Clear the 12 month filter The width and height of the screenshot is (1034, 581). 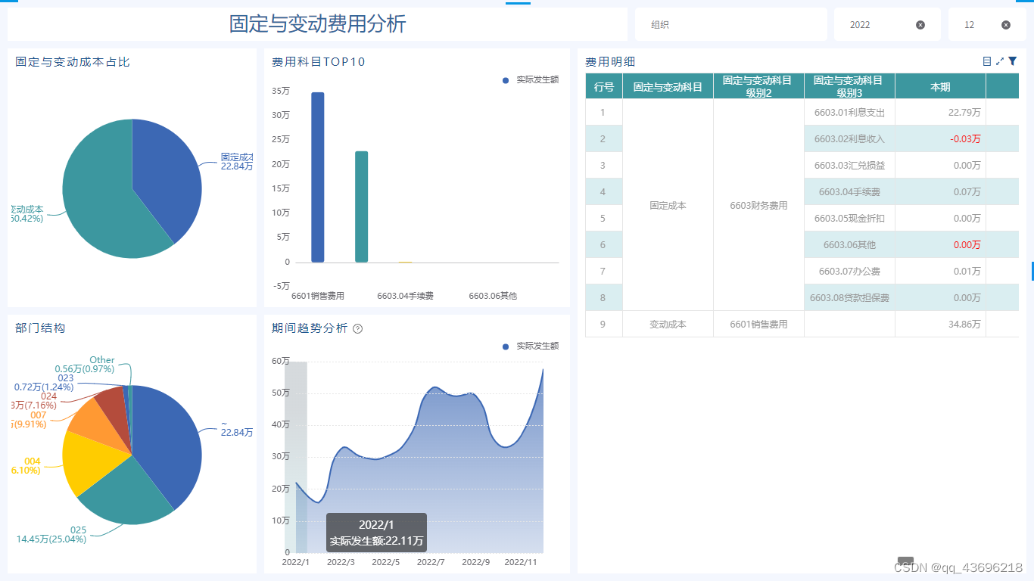click(1006, 25)
